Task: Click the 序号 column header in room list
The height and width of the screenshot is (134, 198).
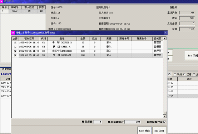Action: click(x=4, y=7)
